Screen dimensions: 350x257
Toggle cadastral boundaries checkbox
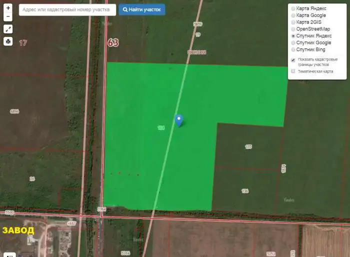click(293, 60)
